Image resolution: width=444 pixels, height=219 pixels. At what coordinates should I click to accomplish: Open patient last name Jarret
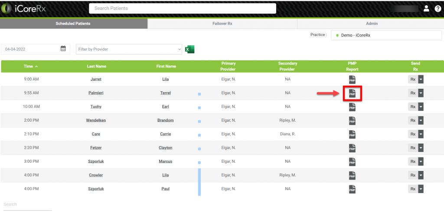[96, 79]
